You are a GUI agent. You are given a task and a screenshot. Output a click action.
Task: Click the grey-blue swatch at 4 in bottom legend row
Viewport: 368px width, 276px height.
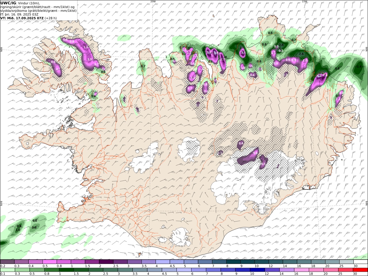[154, 270]
